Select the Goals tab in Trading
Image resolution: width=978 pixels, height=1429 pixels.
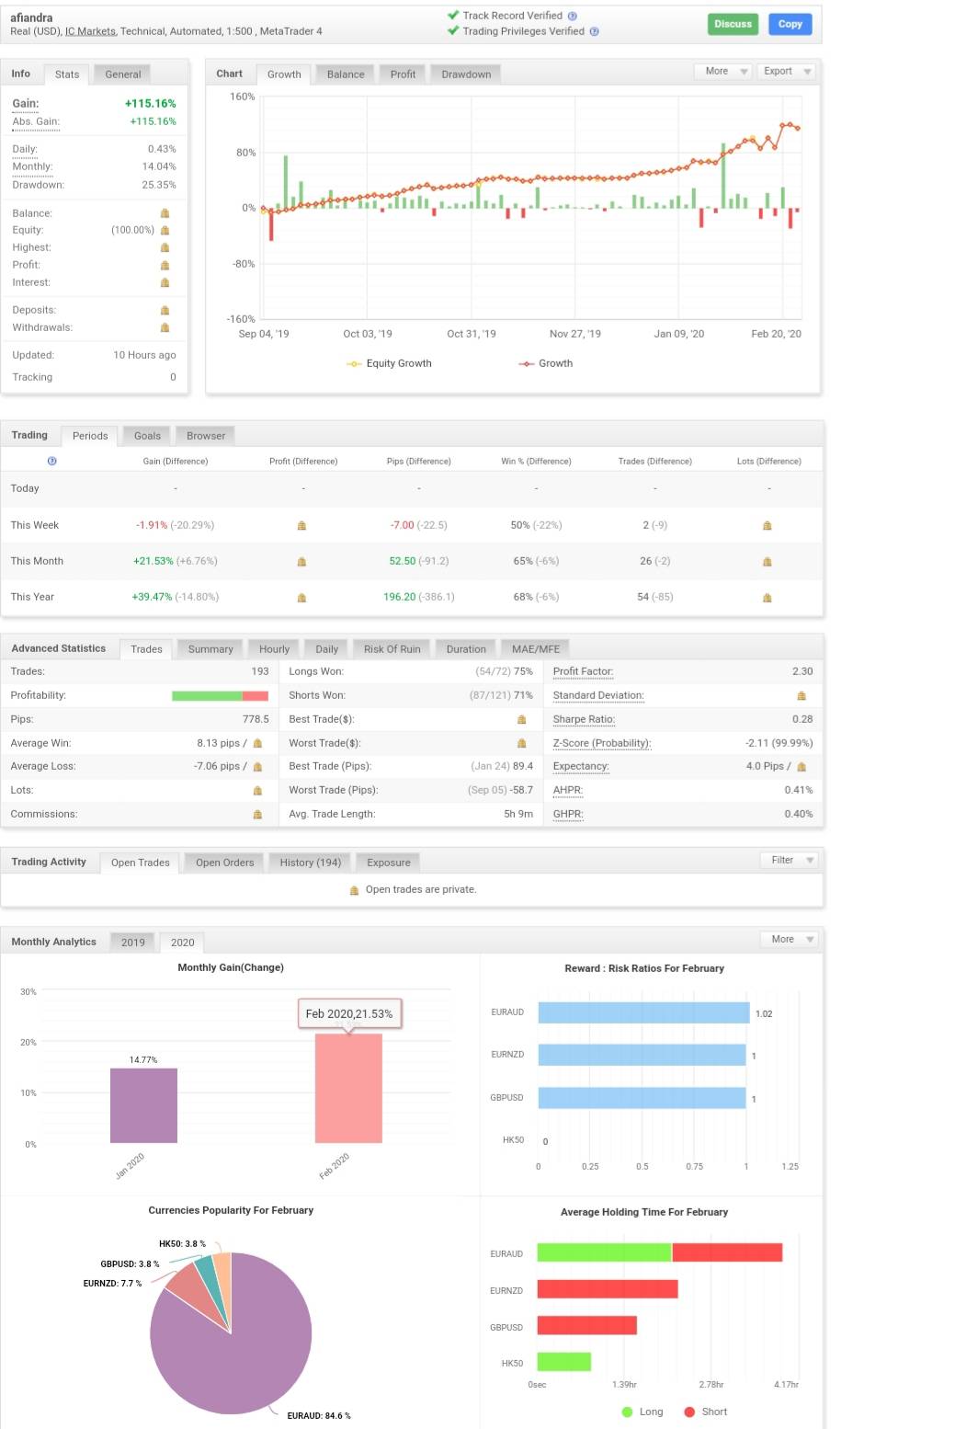coord(147,436)
